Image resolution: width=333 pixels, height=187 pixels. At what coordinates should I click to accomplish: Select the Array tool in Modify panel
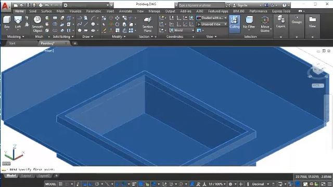point(131,31)
